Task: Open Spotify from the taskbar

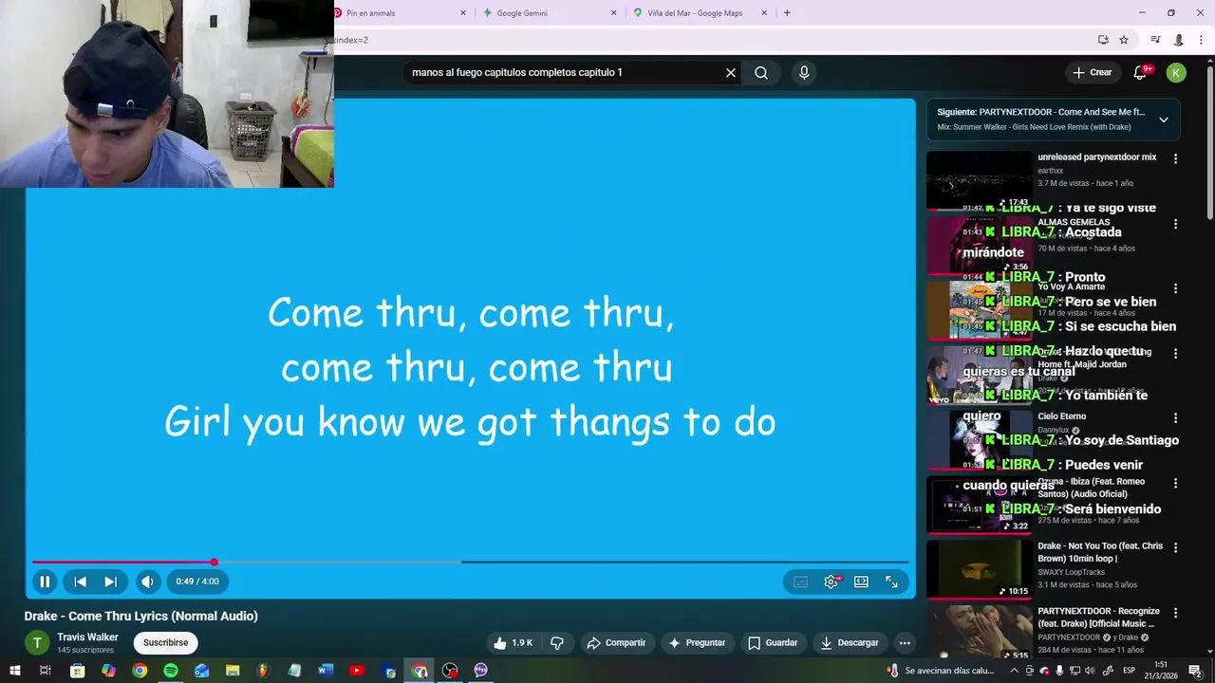Action: [x=170, y=671]
